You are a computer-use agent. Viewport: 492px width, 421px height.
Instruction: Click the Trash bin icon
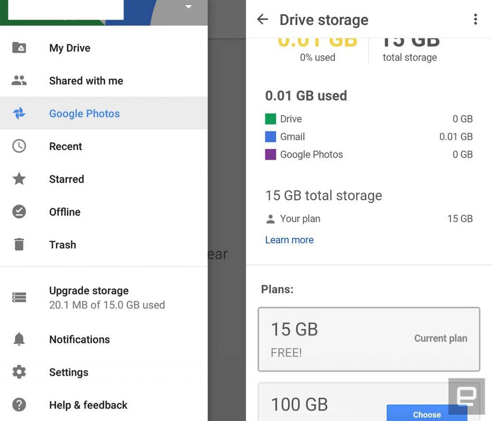click(x=19, y=244)
